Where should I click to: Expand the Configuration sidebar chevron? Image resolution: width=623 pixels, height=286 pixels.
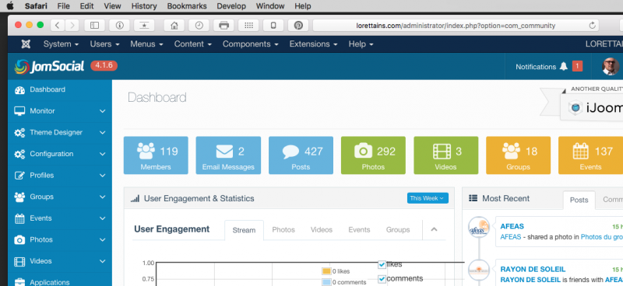tap(103, 154)
